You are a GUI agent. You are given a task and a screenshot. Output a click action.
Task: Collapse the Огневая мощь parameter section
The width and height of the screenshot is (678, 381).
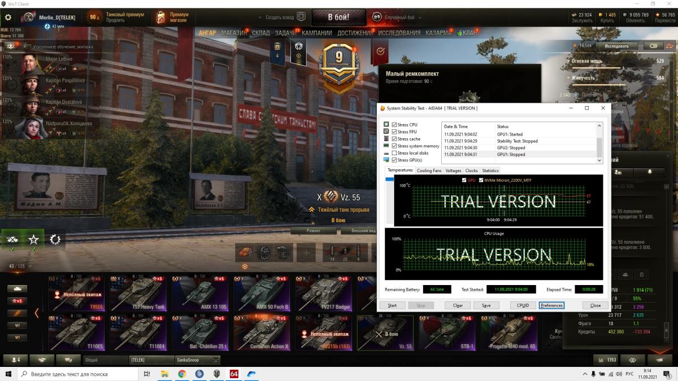pos(568,61)
